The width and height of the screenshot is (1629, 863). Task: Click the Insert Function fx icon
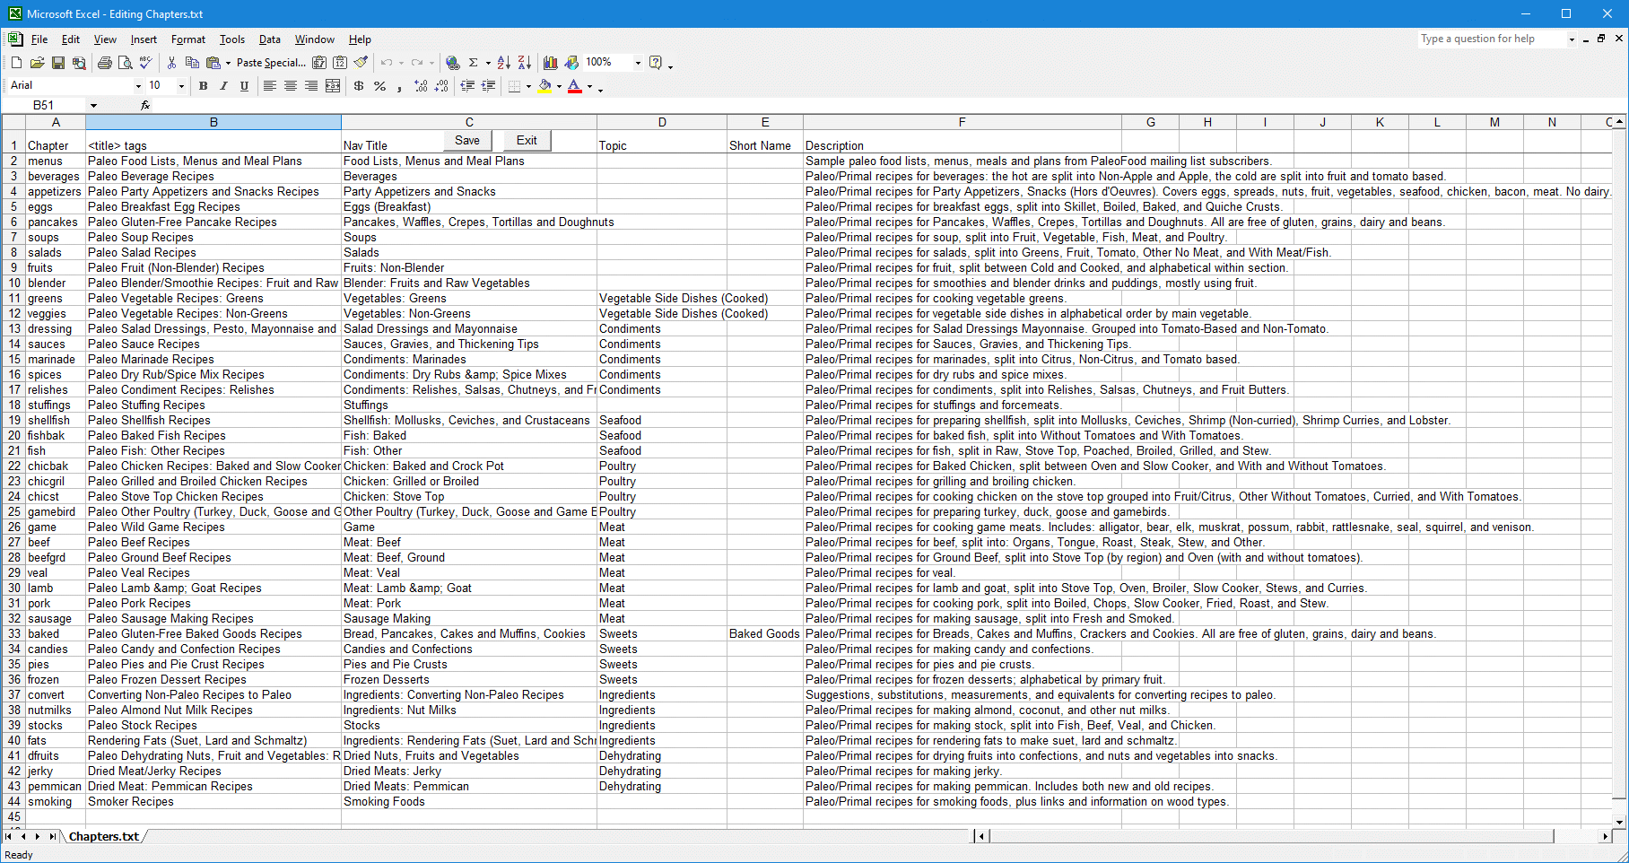pos(145,106)
